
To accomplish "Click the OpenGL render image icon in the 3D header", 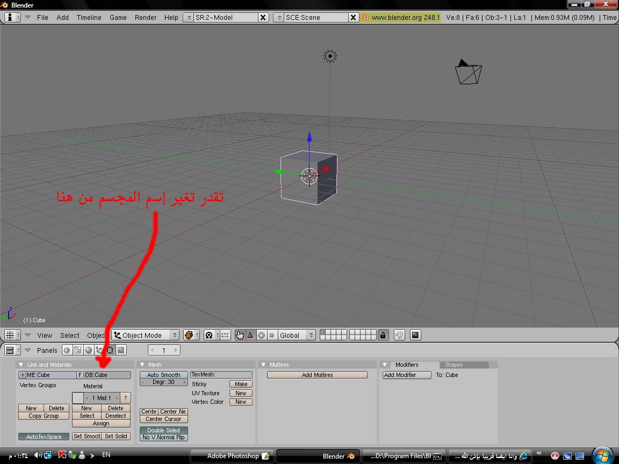I will 415,335.
